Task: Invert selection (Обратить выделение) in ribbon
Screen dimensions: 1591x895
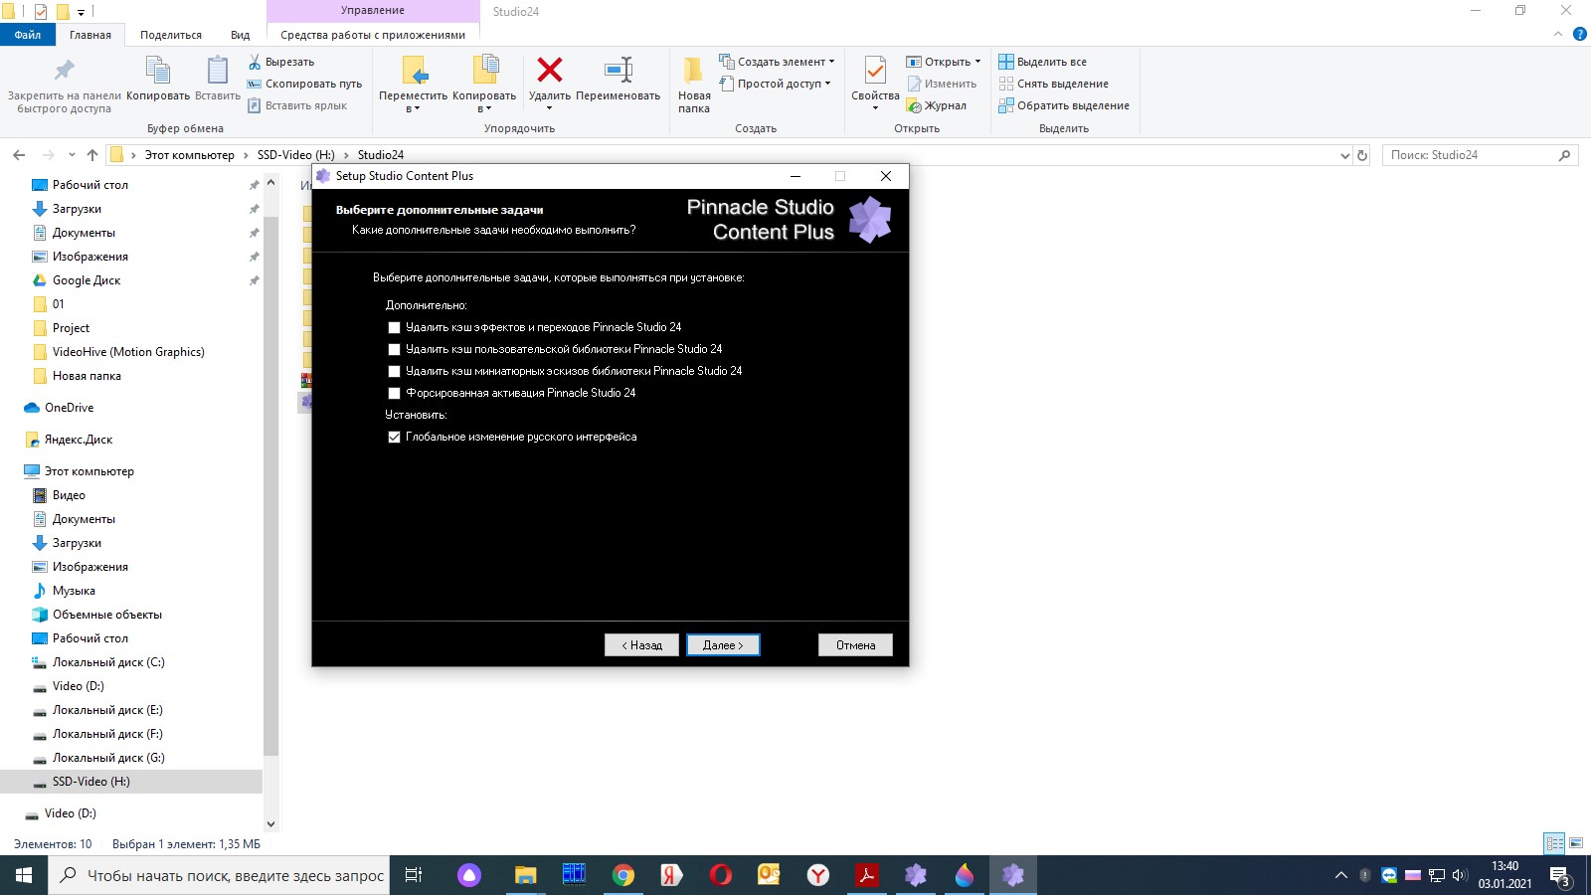Action: point(1064,105)
